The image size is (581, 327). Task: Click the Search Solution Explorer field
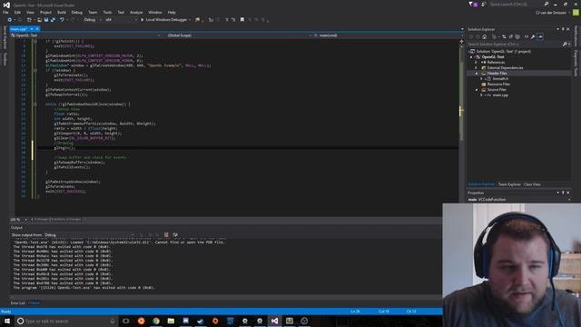click(x=515, y=45)
